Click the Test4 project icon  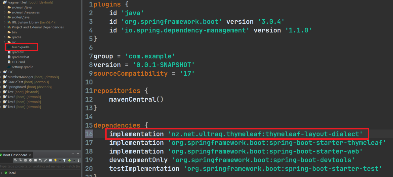(x=5, y=107)
